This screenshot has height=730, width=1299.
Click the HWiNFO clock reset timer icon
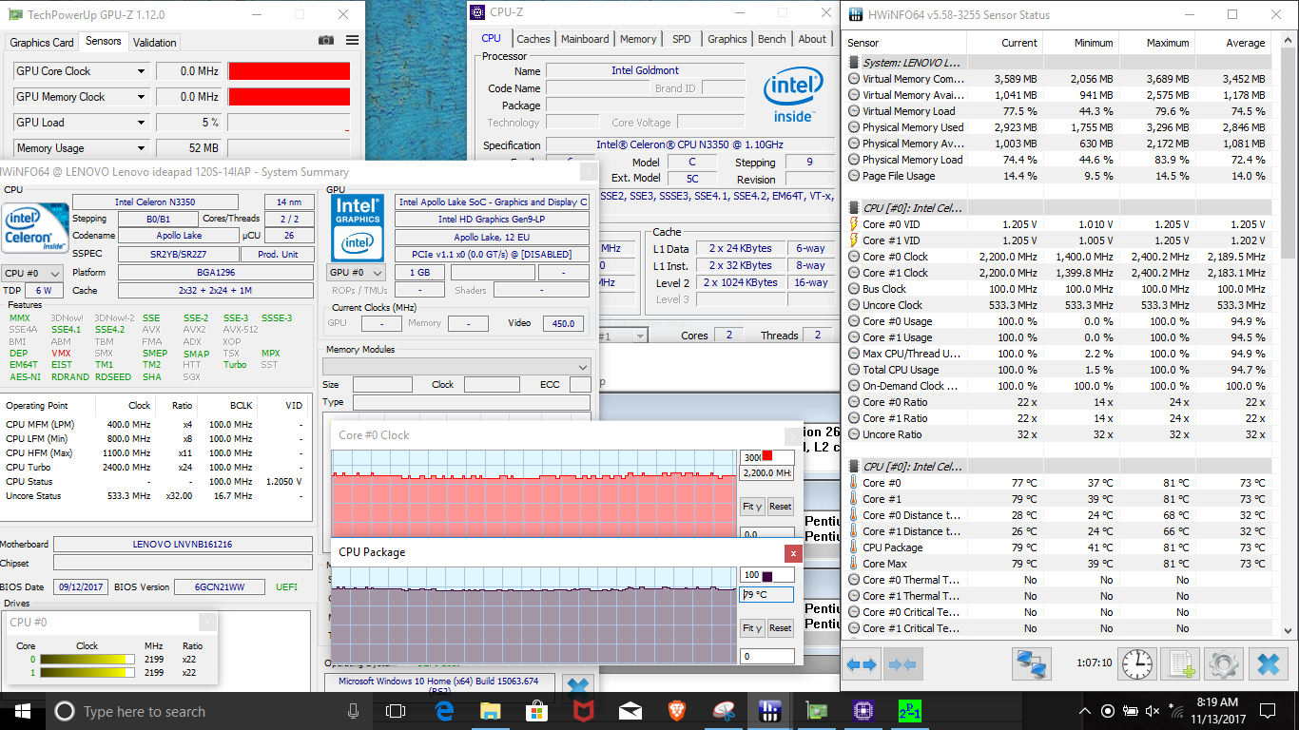click(1137, 663)
